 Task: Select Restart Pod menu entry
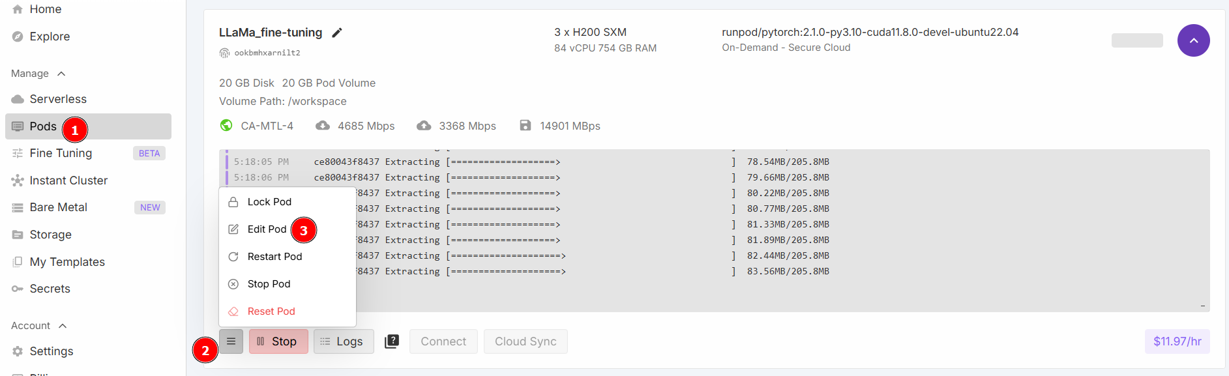274,257
